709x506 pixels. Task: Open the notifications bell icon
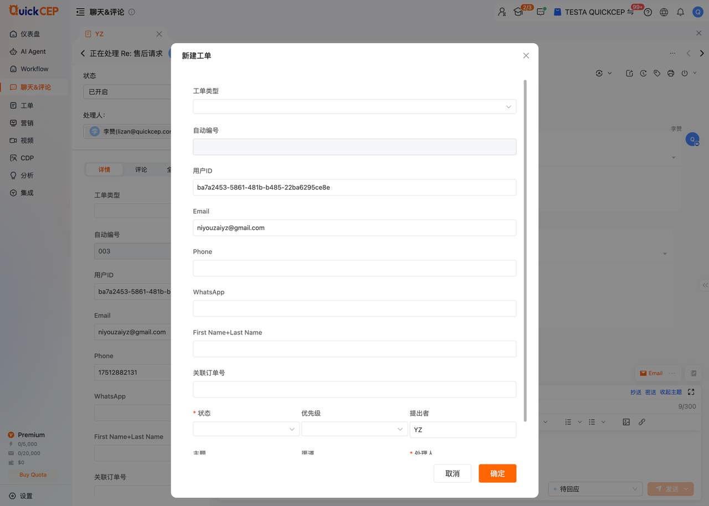click(x=680, y=12)
